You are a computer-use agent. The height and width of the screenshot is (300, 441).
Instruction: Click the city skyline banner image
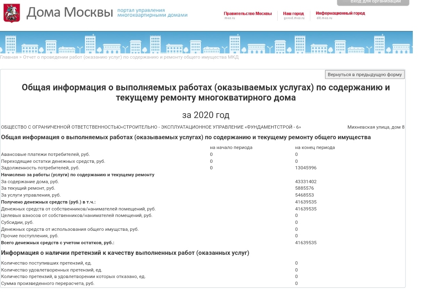coord(206,43)
